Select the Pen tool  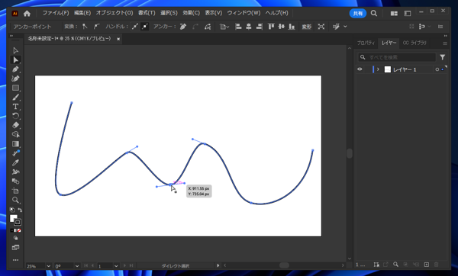[x=15, y=69]
